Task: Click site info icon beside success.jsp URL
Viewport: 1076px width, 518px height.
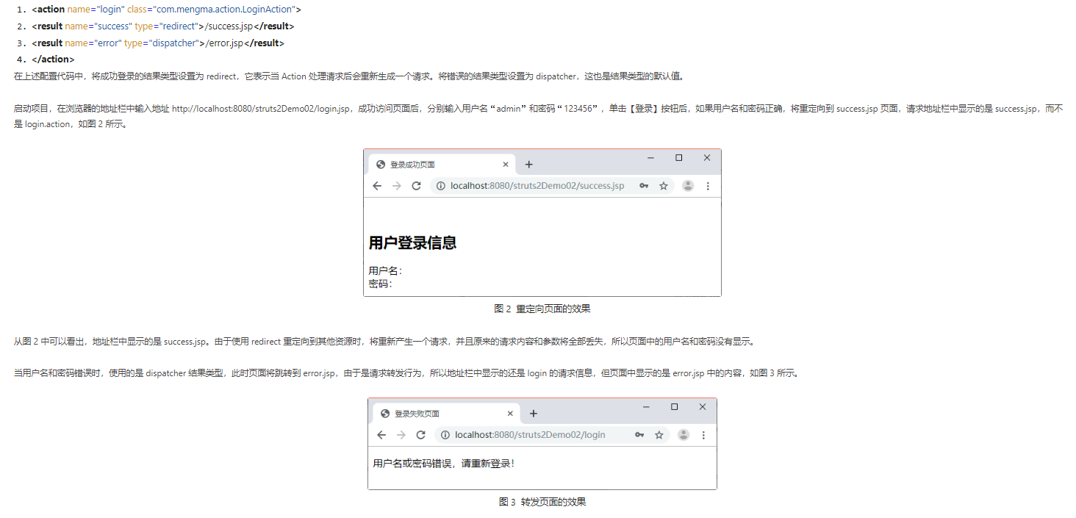Action: click(441, 186)
